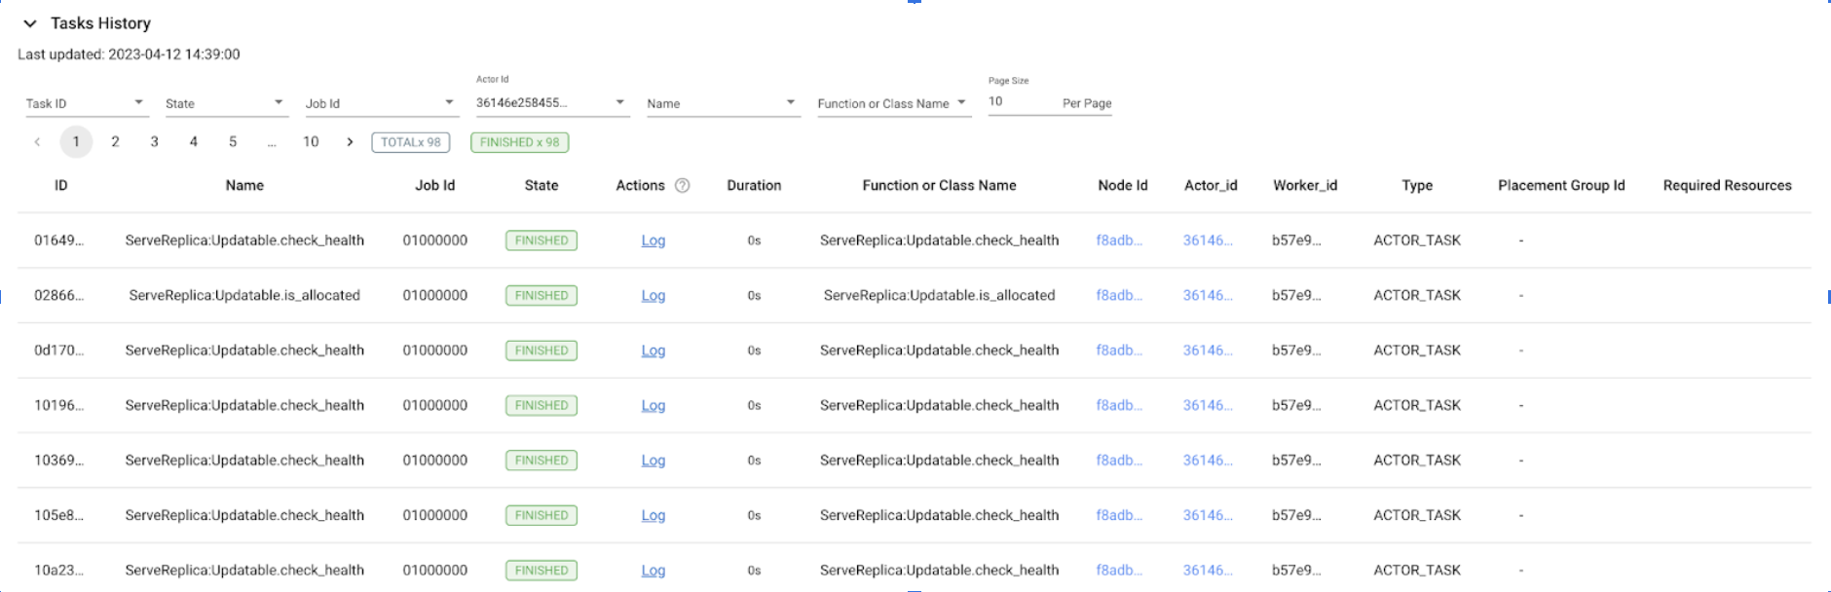Image resolution: width=1831 pixels, height=592 pixels.
Task: Select page 3 in pagination
Action: point(154,142)
